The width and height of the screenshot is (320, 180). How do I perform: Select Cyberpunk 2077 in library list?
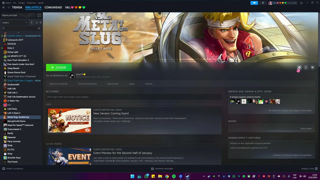(15, 40)
